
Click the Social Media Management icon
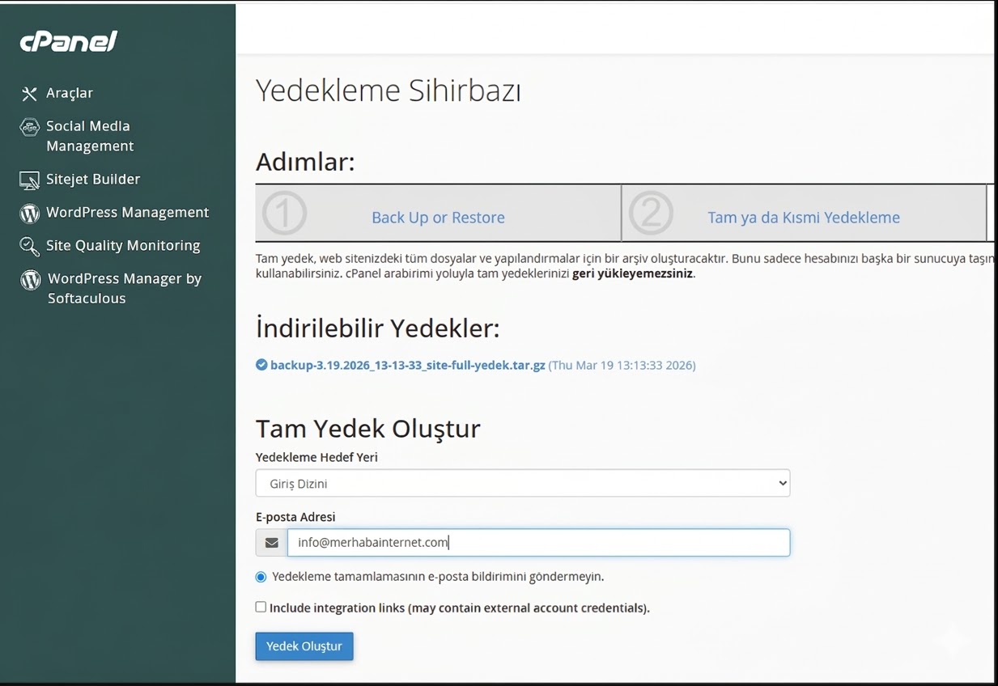[29, 127]
